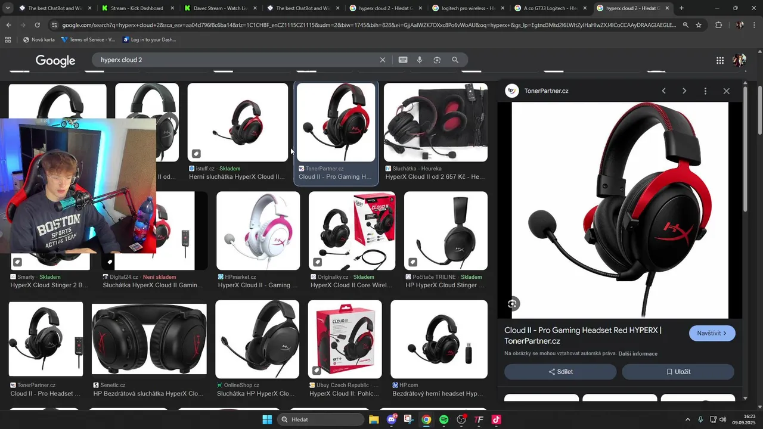Open Snipping Tool from the taskbar
The image size is (763, 429).
[408, 419]
